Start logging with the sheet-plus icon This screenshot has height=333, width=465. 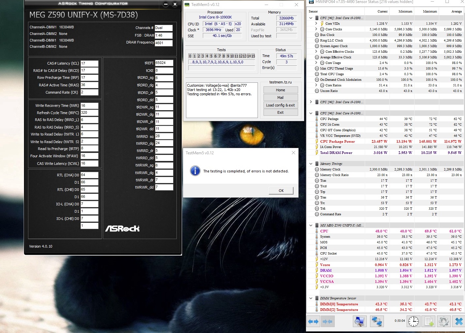click(x=429, y=321)
